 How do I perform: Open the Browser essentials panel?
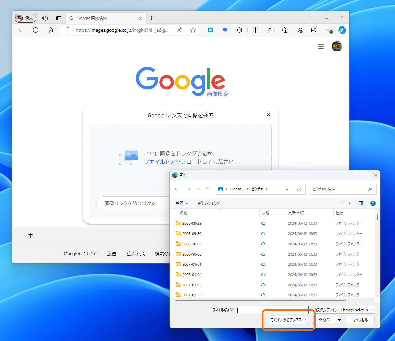click(x=299, y=30)
